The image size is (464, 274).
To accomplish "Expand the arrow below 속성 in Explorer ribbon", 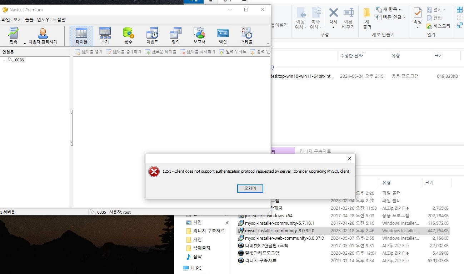I will pyautogui.click(x=417, y=27).
